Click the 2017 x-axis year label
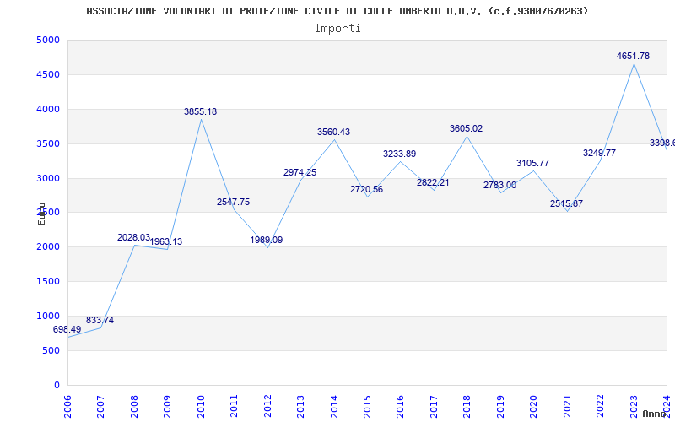The height and width of the screenshot is (422, 675). point(434,407)
